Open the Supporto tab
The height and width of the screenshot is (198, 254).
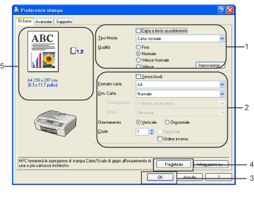[x=64, y=22]
